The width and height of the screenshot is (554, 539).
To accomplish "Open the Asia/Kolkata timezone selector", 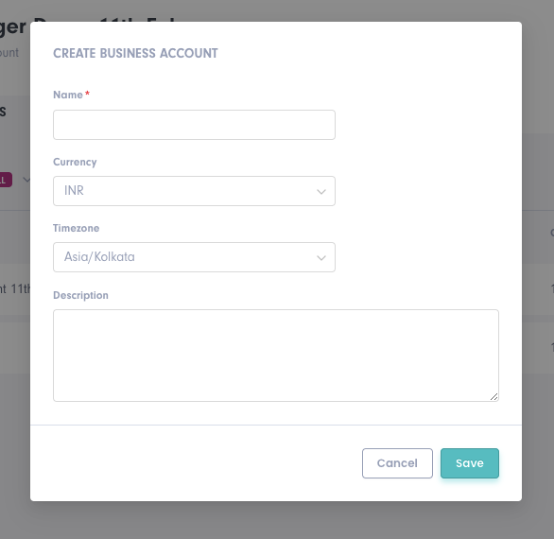I will pyautogui.click(x=194, y=257).
